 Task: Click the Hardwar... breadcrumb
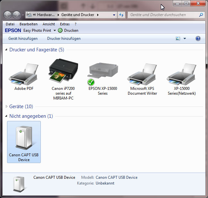pyautogui.click(x=46, y=15)
